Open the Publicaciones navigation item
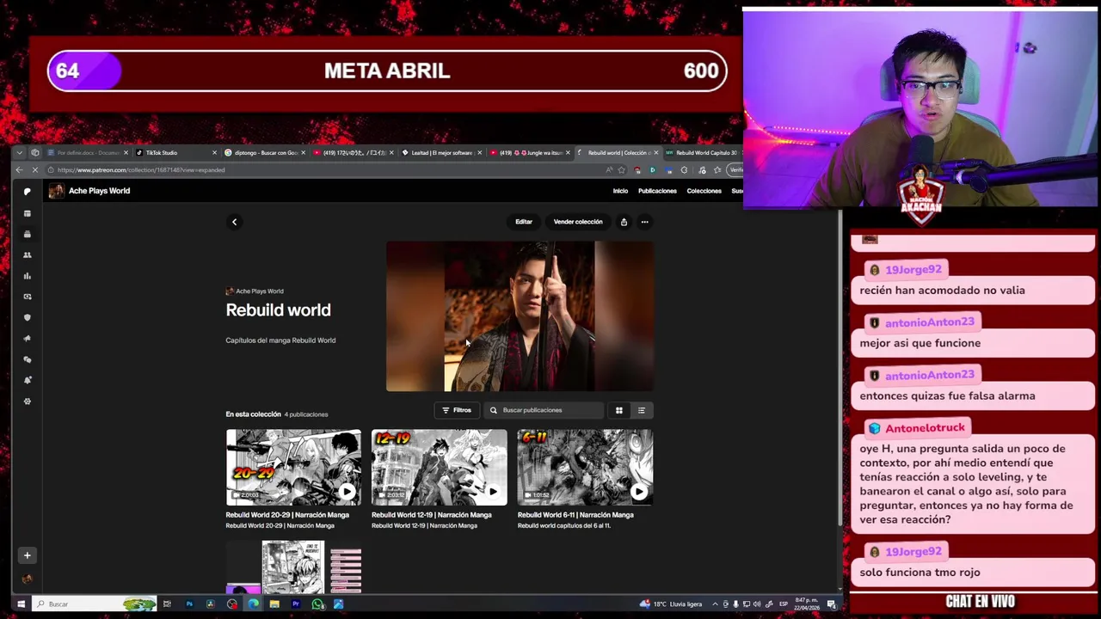 click(657, 191)
